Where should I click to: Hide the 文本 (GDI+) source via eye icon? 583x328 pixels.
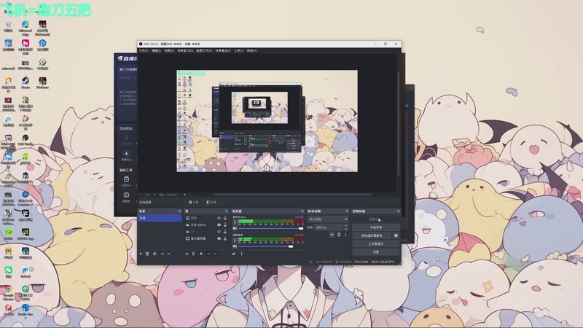(x=219, y=225)
